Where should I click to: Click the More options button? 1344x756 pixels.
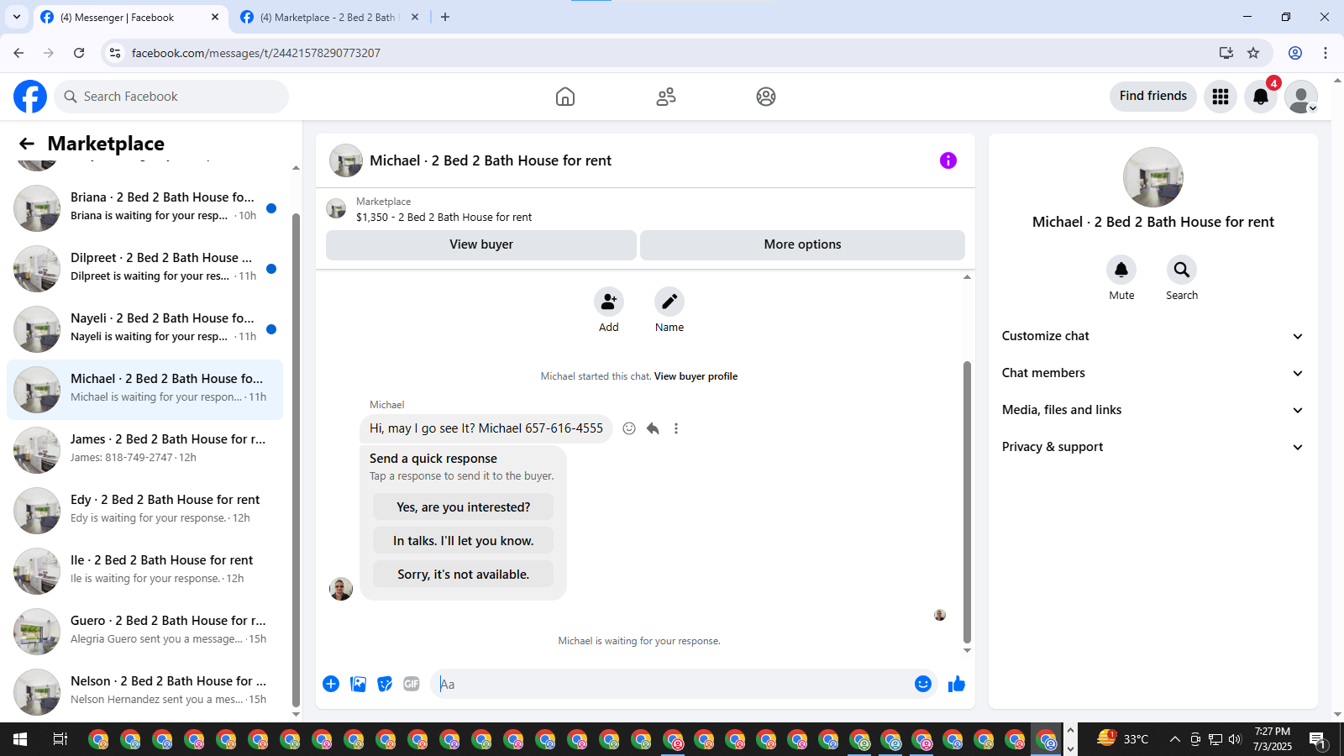click(x=802, y=244)
